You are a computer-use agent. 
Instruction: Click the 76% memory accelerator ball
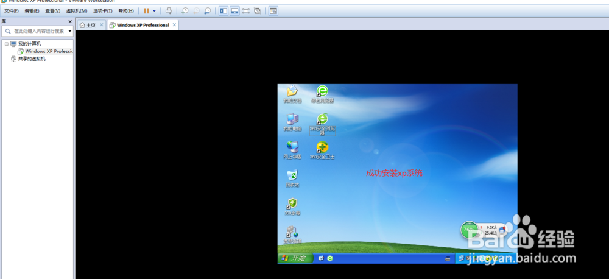point(470,230)
